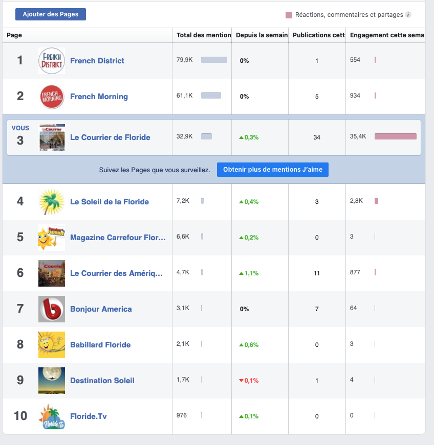
Task: Open Le Courrier des Amériq... link
Action: click(x=116, y=273)
